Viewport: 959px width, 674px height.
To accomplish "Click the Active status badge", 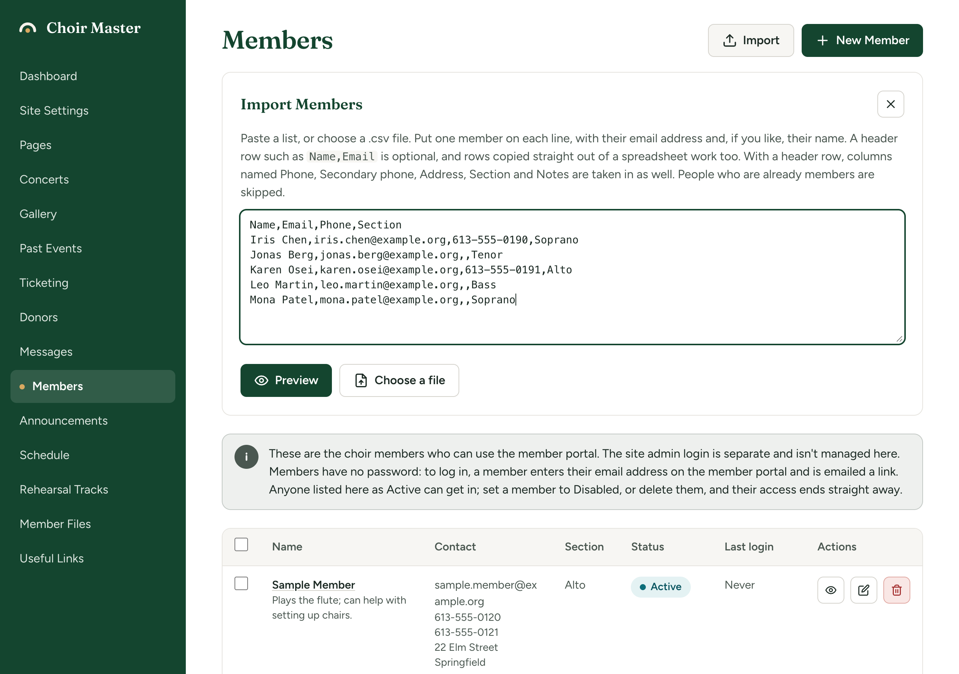I will coord(660,586).
